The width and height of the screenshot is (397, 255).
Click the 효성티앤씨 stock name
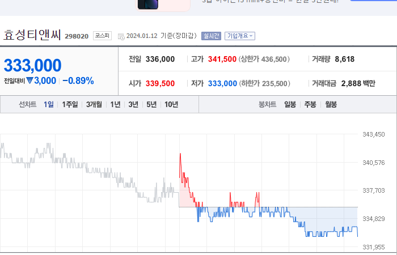click(x=32, y=35)
